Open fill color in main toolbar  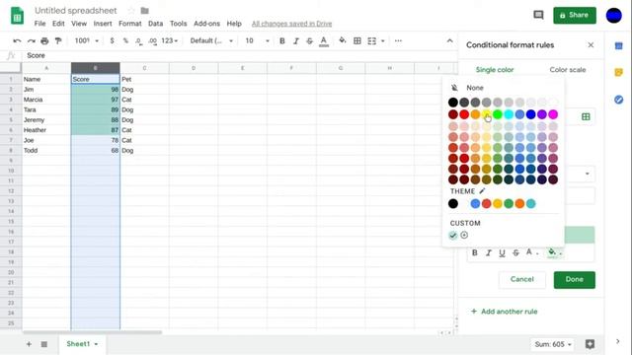pyautogui.click(x=343, y=40)
